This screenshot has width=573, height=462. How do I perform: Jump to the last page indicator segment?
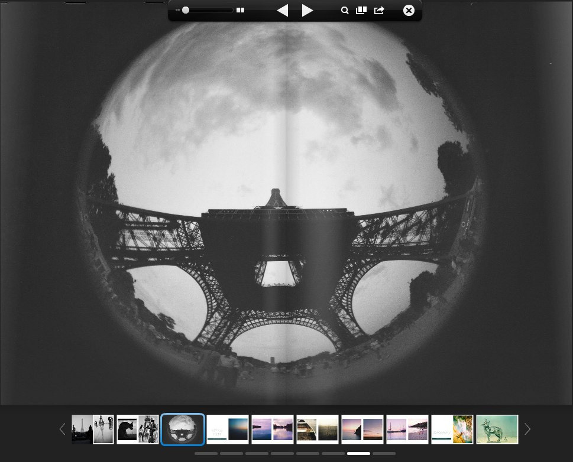384,454
